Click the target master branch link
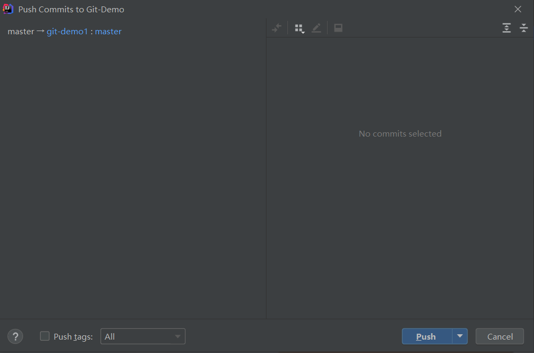Screen dimensions: 534x353 tap(108, 31)
